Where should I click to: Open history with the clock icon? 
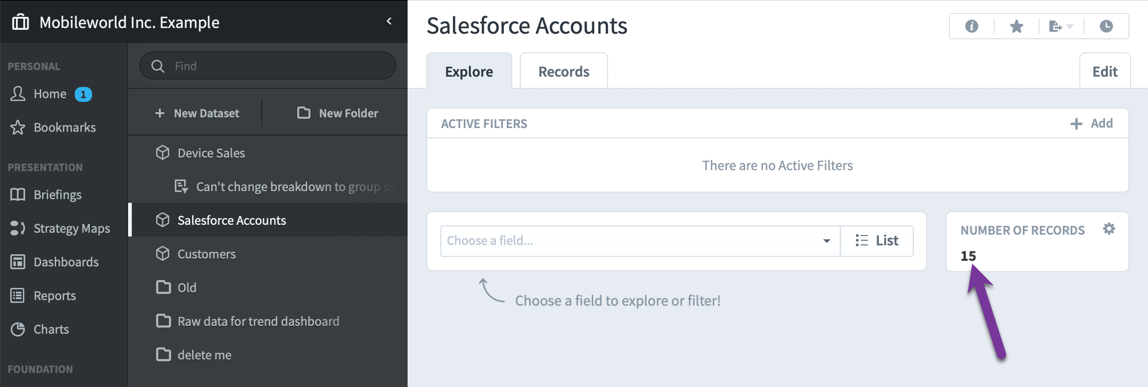[1106, 26]
